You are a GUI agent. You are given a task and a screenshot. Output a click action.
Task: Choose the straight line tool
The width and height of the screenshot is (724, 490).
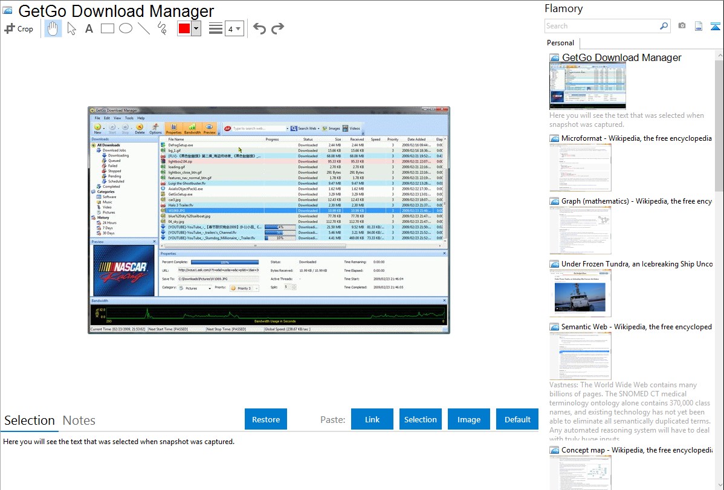[144, 28]
